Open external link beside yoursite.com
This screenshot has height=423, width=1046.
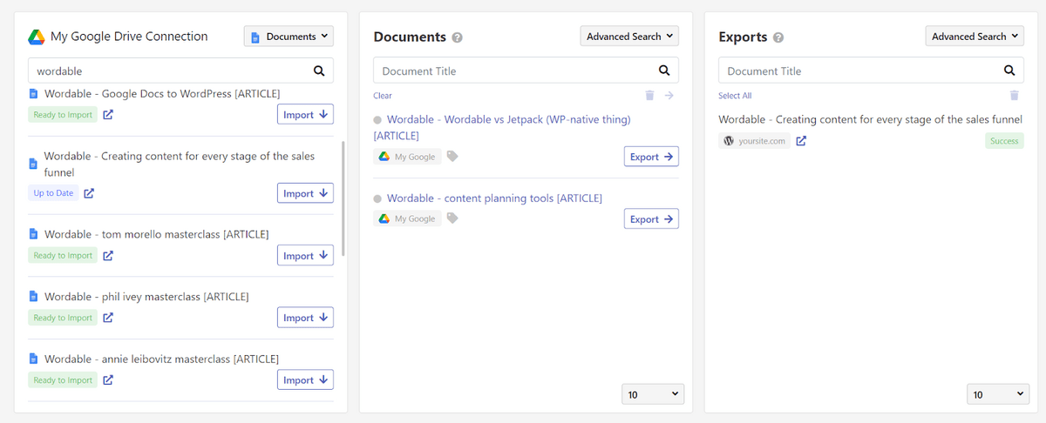pos(801,141)
